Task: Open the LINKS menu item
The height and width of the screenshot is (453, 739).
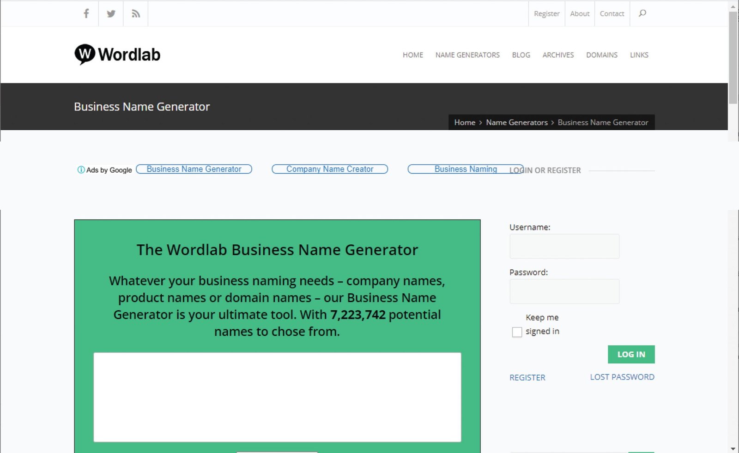Action: 639,55
